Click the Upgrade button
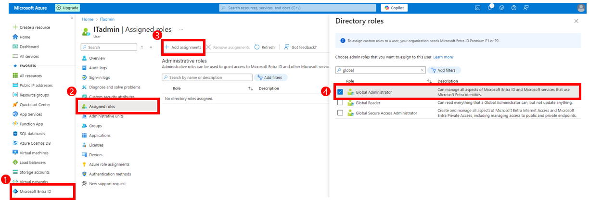Screen dimensions: 589x201 67,8
